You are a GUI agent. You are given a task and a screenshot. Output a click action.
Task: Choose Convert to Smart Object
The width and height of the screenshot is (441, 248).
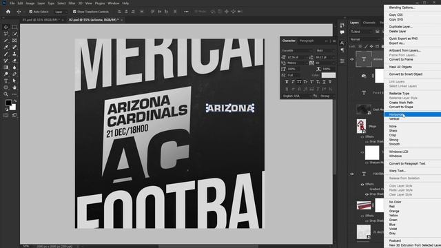pyautogui.click(x=406, y=74)
